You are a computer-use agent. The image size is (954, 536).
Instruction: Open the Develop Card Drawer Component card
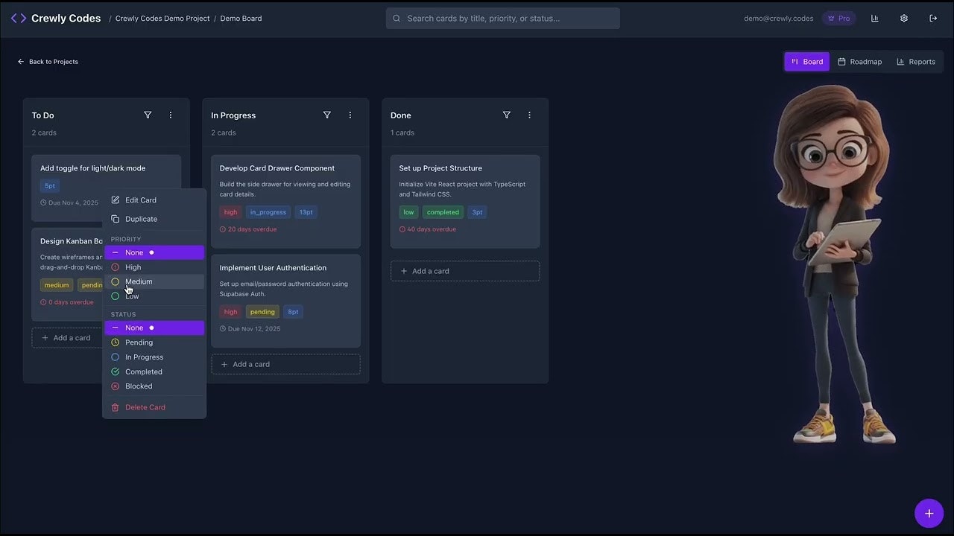[x=285, y=201]
